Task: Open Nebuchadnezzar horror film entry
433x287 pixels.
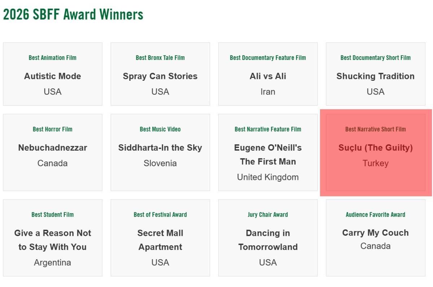Action: click(x=52, y=147)
